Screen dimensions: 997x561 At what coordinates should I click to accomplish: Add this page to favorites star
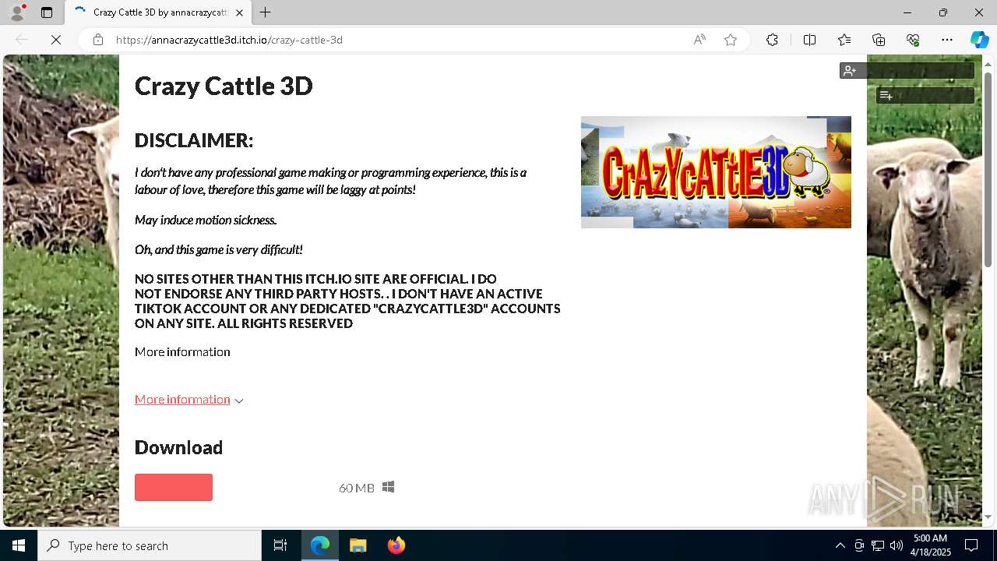coord(730,40)
